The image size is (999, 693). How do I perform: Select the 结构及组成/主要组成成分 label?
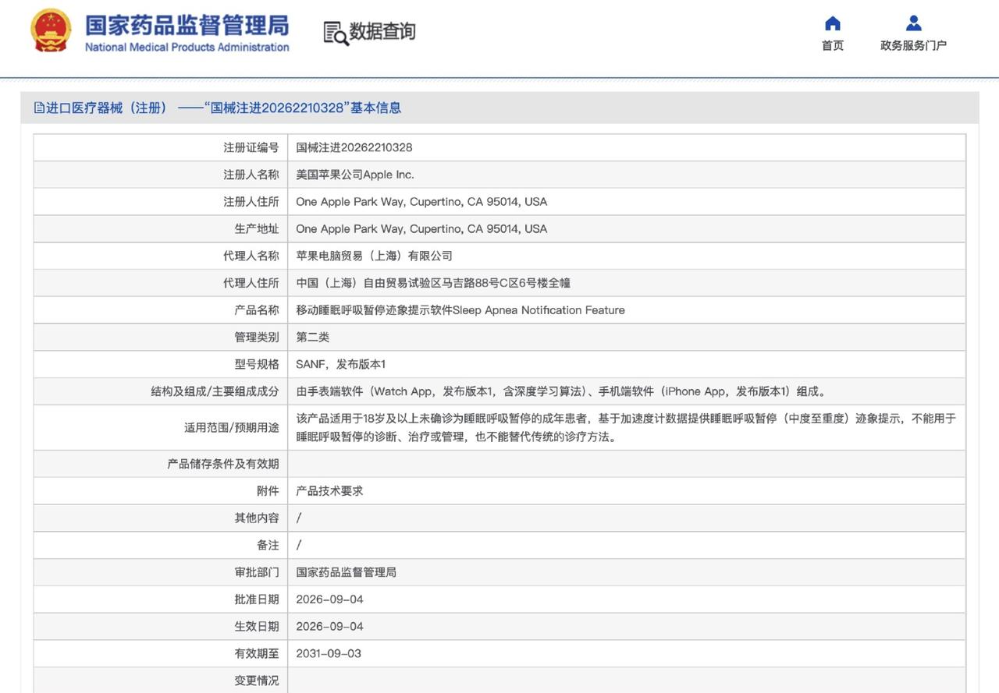pos(215,391)
